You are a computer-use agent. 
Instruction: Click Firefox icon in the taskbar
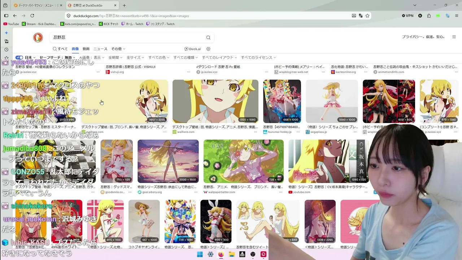click(x=221, y=255)
